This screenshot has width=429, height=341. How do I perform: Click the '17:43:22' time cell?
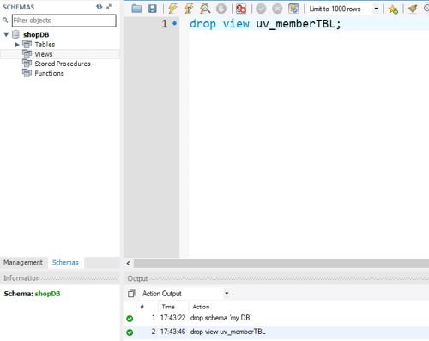tap(172, 318)
